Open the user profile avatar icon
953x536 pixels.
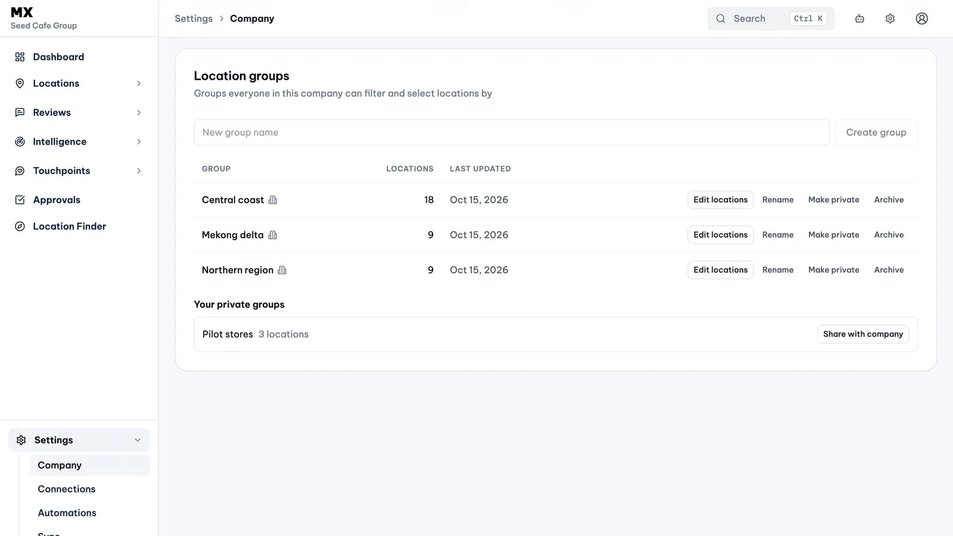(921, 18)
